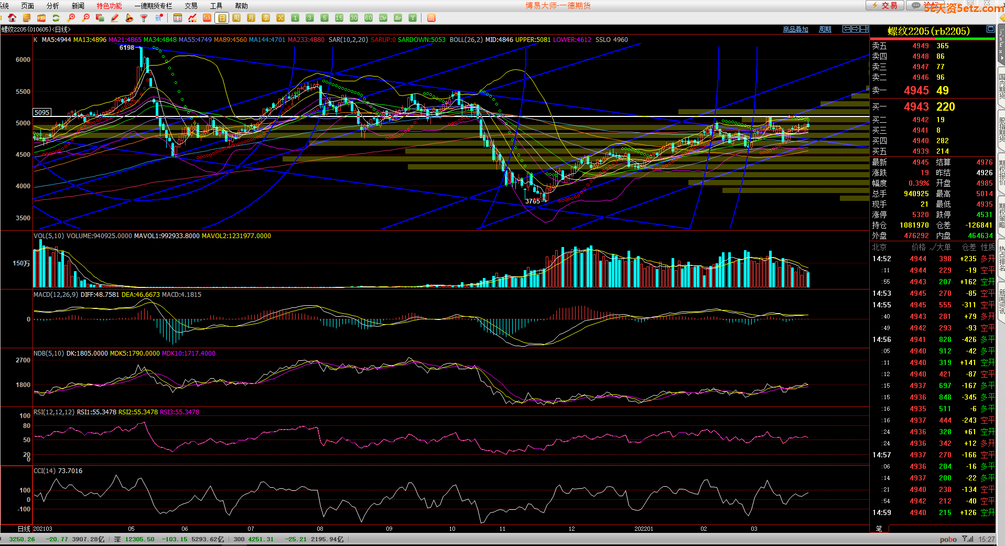Viewport: 1005px width, 546px height.
Task: Expand the quote panel with maximize square
Action: [x=990, y=29]
